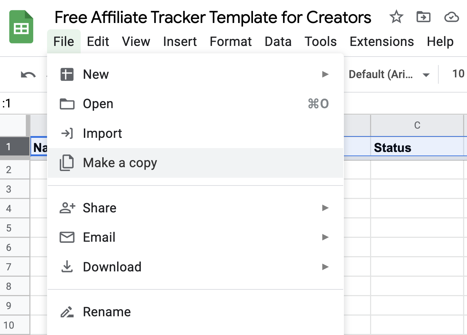Open the Extensions menu

pos(381,41)
